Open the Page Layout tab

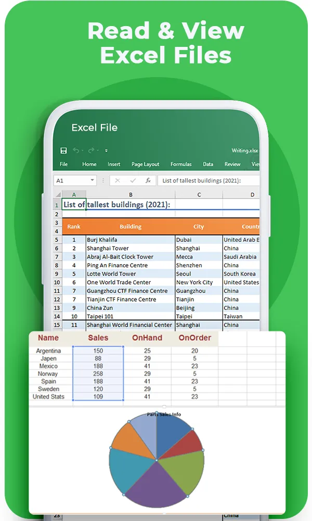point(145,164)
